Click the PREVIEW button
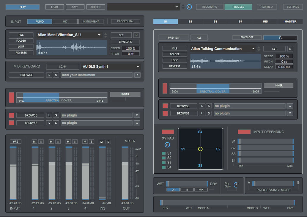Screen dimensions: 307x217 pyautogui.click(x=174, y=37)
